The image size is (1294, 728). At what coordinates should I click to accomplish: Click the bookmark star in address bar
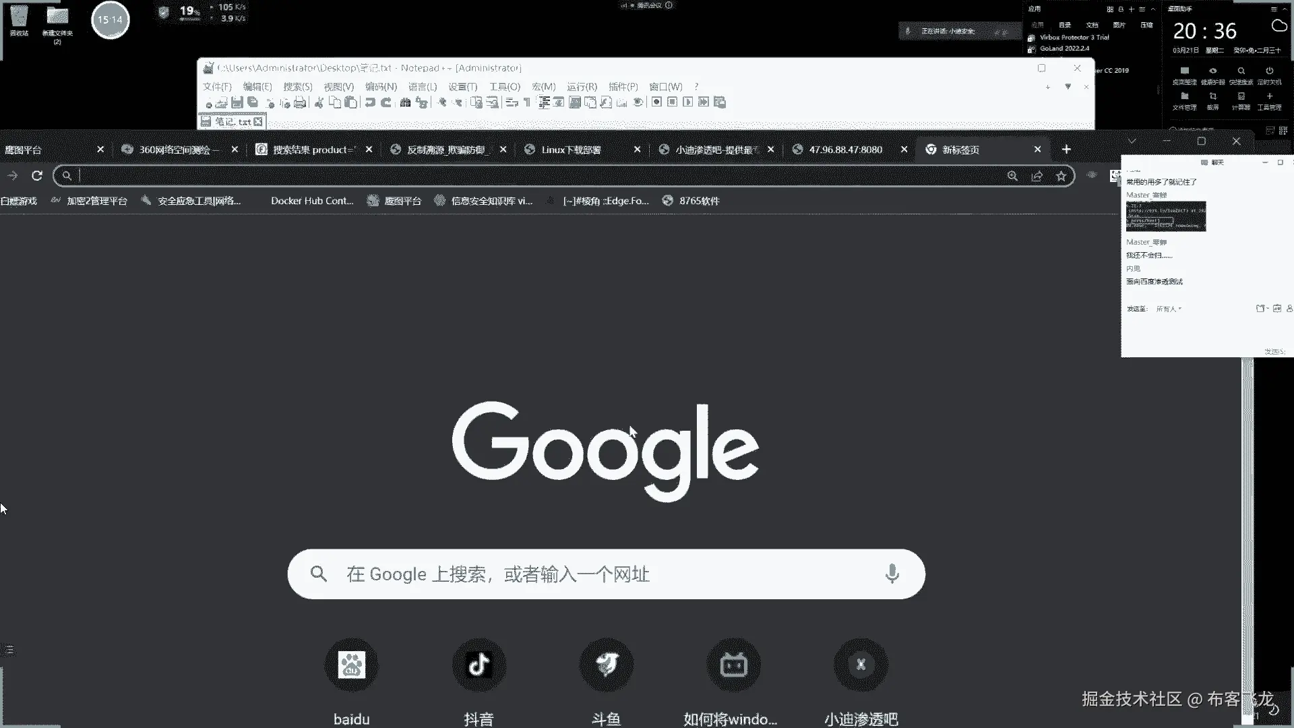pyautogui.click(x=1061, y=176)
